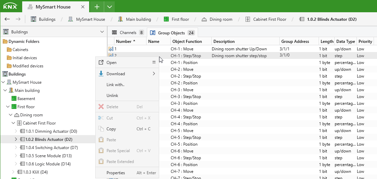Click the Cabinet First Floor icon in tree
Viewport: 377px width, 179px height.
(x=19, y=123)
